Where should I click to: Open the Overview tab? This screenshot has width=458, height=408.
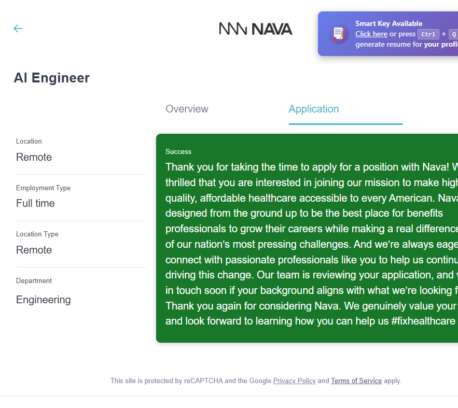(x=187, y=109)
